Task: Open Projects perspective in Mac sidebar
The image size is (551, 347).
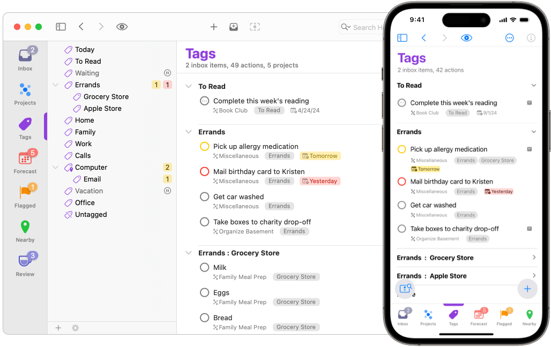Action: [25, 94]
